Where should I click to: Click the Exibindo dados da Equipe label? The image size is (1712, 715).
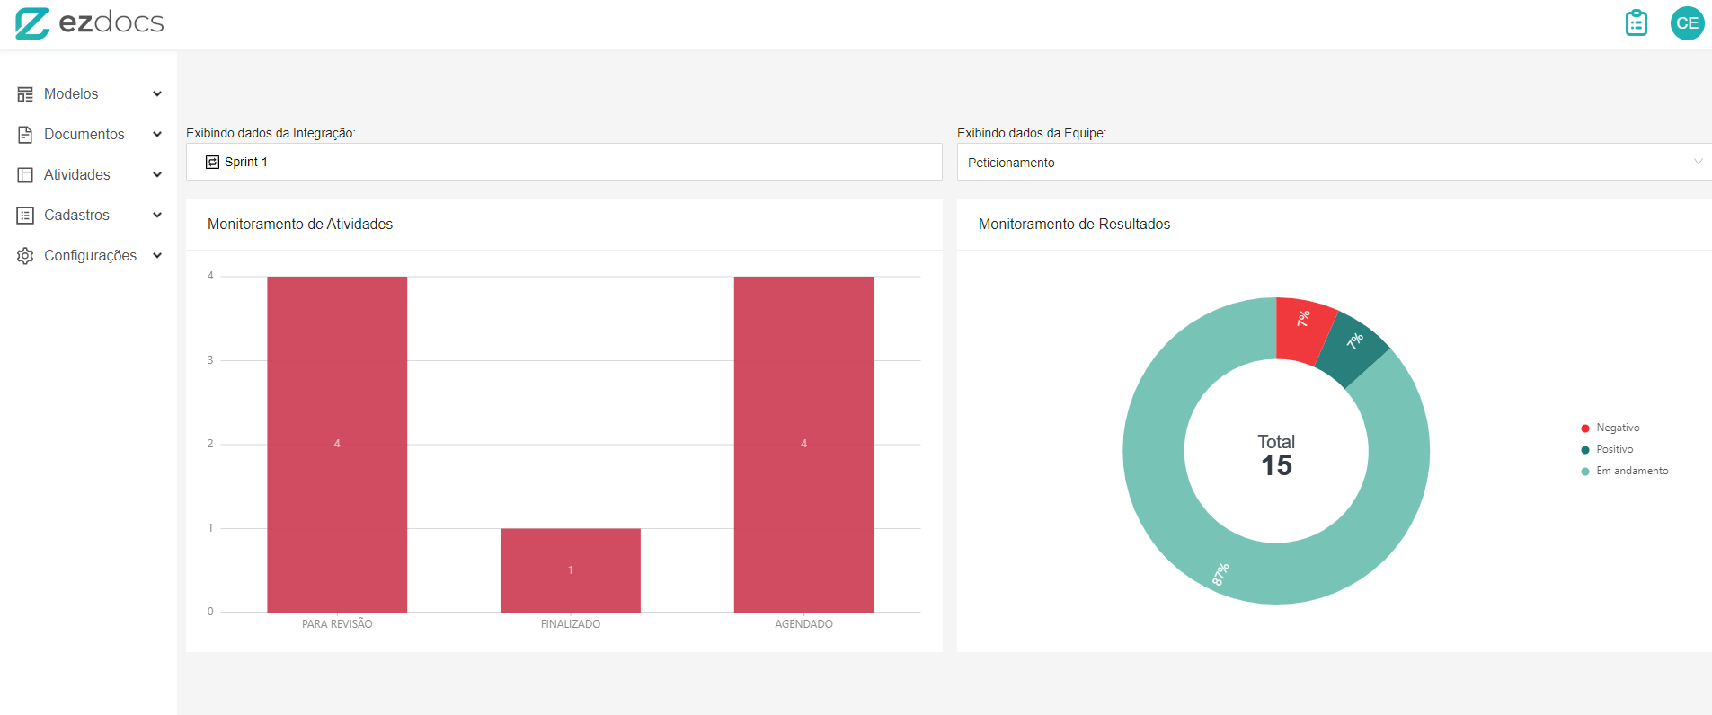pos(1032,133)
